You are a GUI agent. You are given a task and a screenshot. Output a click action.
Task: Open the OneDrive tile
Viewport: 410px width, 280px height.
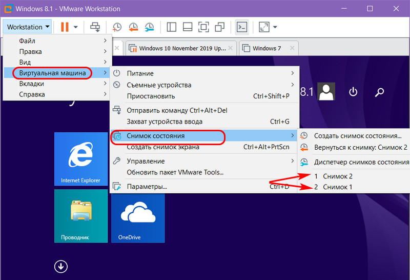pos(138,218)
